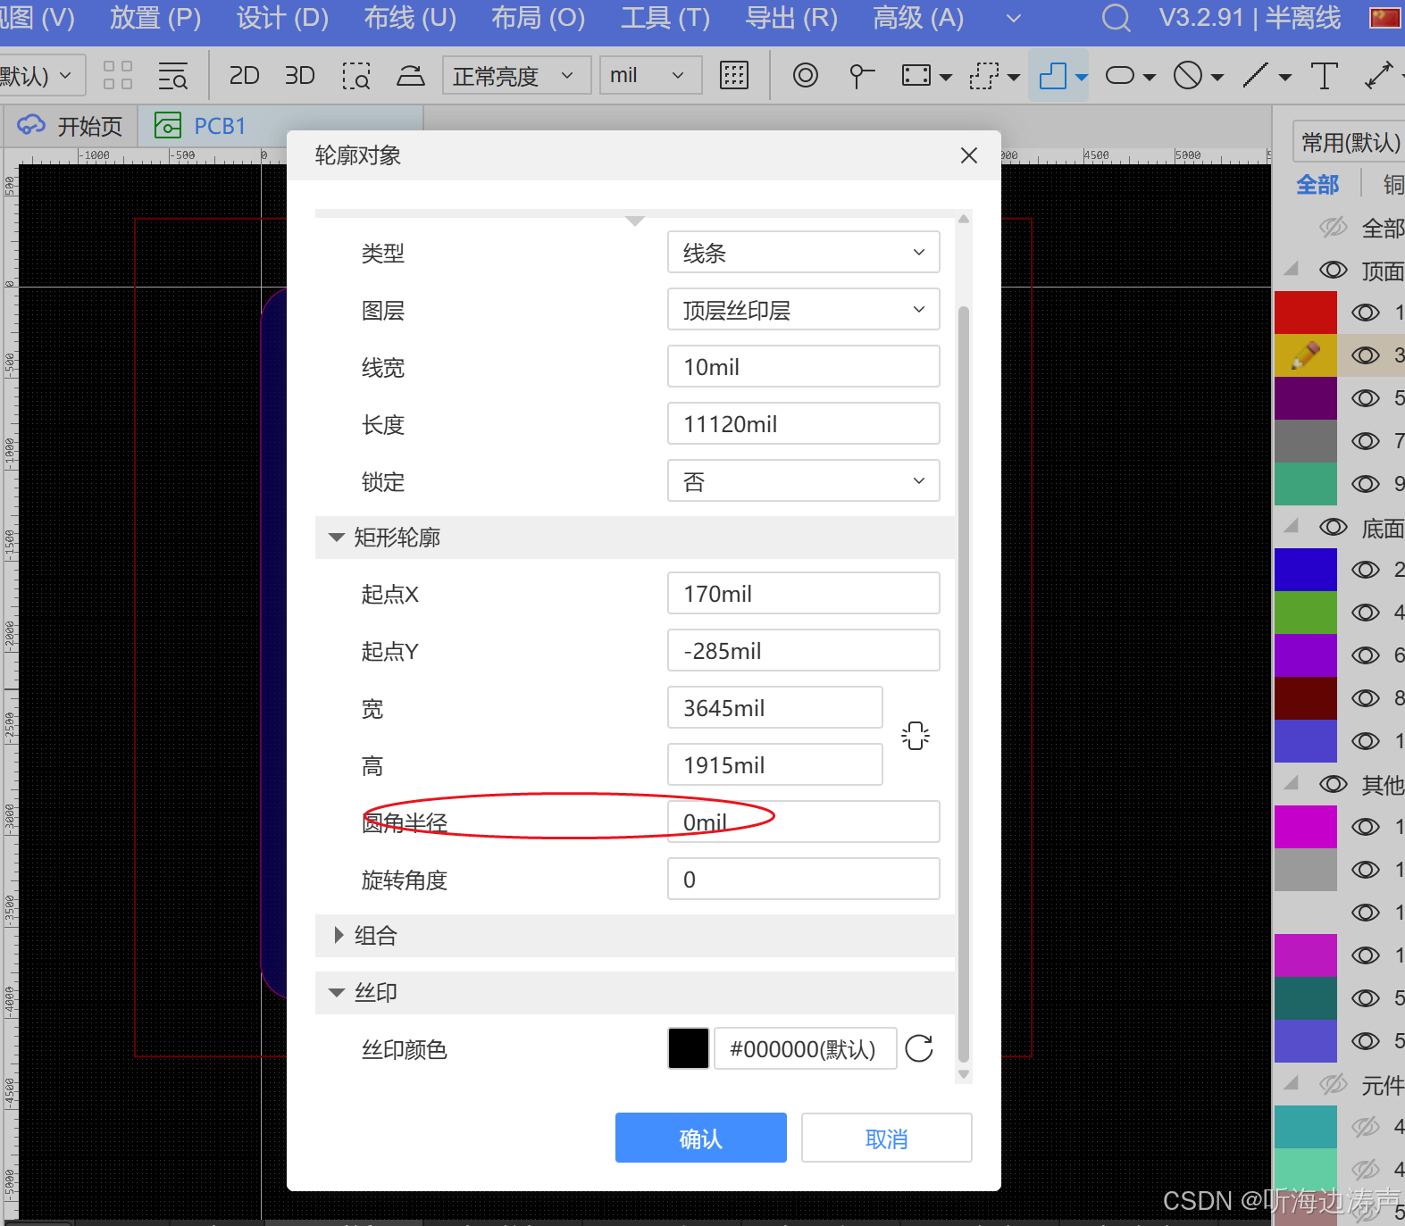This screenshot has height=1226, width=1405.
Task: Select the rounded slot shape tool
Action: 1120,76
